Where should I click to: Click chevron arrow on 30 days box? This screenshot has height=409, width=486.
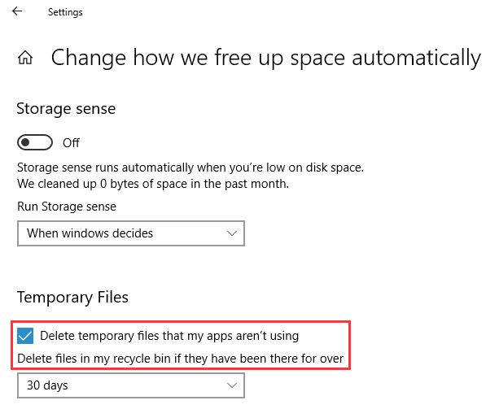232,385
